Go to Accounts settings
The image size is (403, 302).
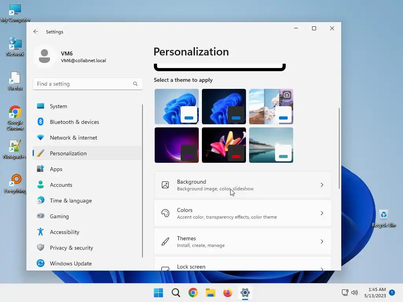[87, 185]
